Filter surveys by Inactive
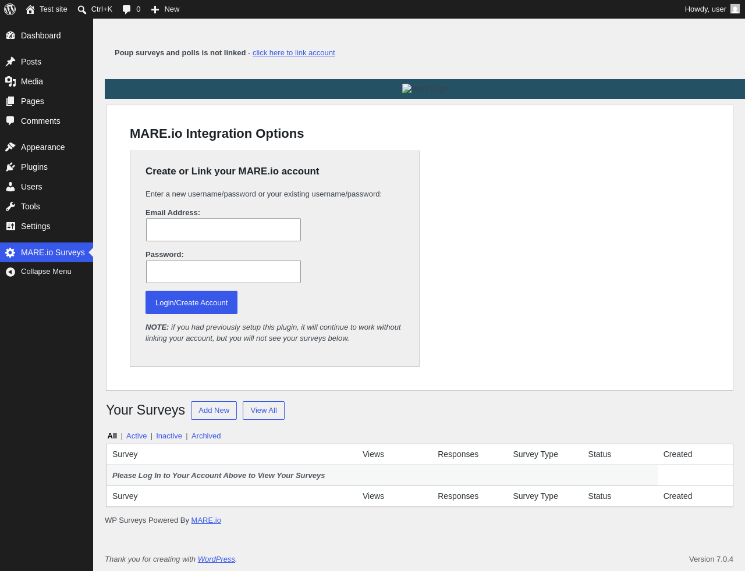This screenshot has width=745, height=571. tap(169, 436)
